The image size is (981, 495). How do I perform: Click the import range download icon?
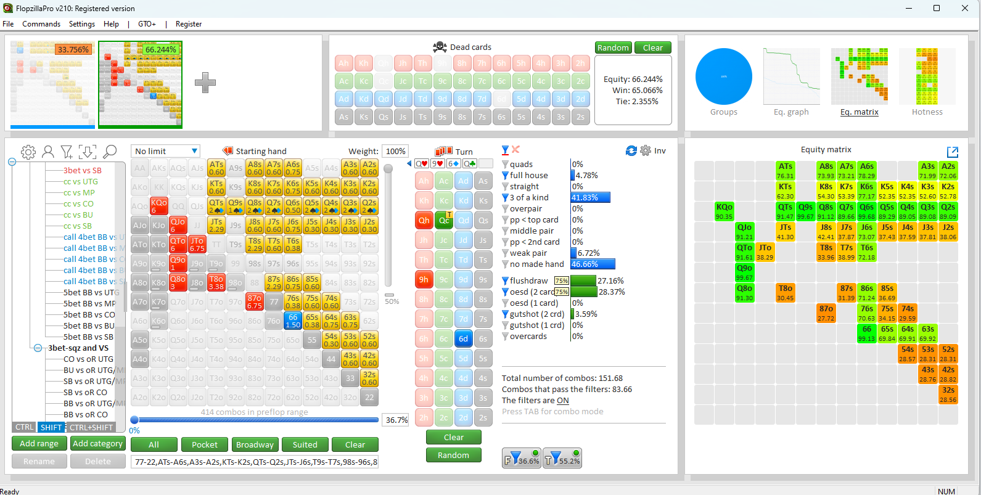pyautogui.click(x=88, y=152)
